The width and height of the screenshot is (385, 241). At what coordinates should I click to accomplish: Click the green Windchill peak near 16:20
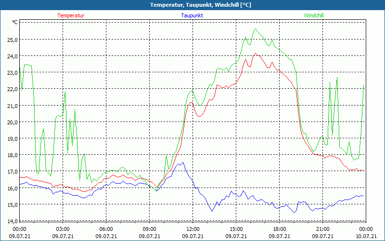point(256,29)
